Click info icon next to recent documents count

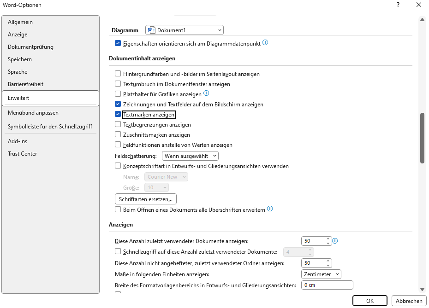(335, 241)
